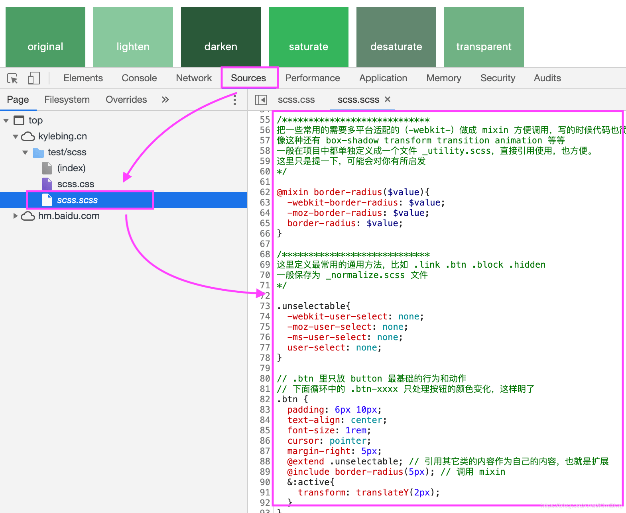This screenshot has height=513, width=626.
Task: Click the white scss.scss file icon
Action: tap(47, 200)
